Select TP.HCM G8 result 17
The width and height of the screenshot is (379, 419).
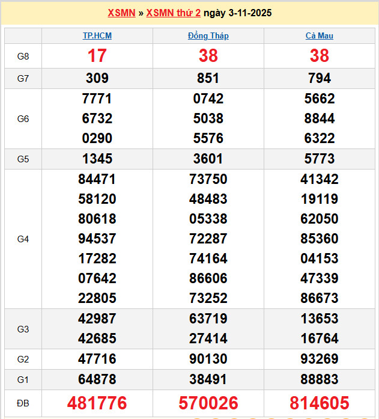(x=97, y=56)
